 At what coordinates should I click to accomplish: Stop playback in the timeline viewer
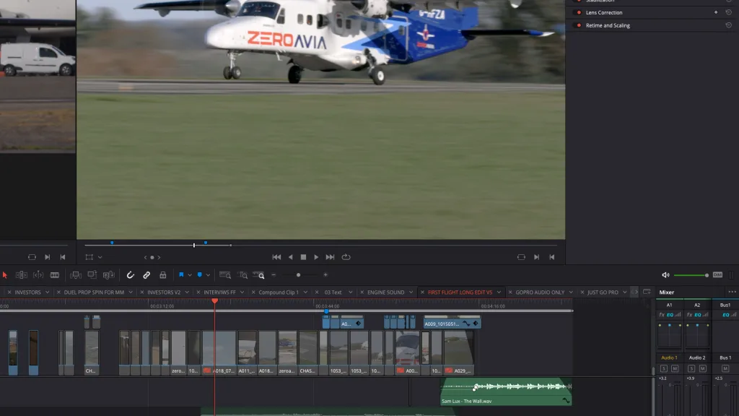click(x=303, y=257)
